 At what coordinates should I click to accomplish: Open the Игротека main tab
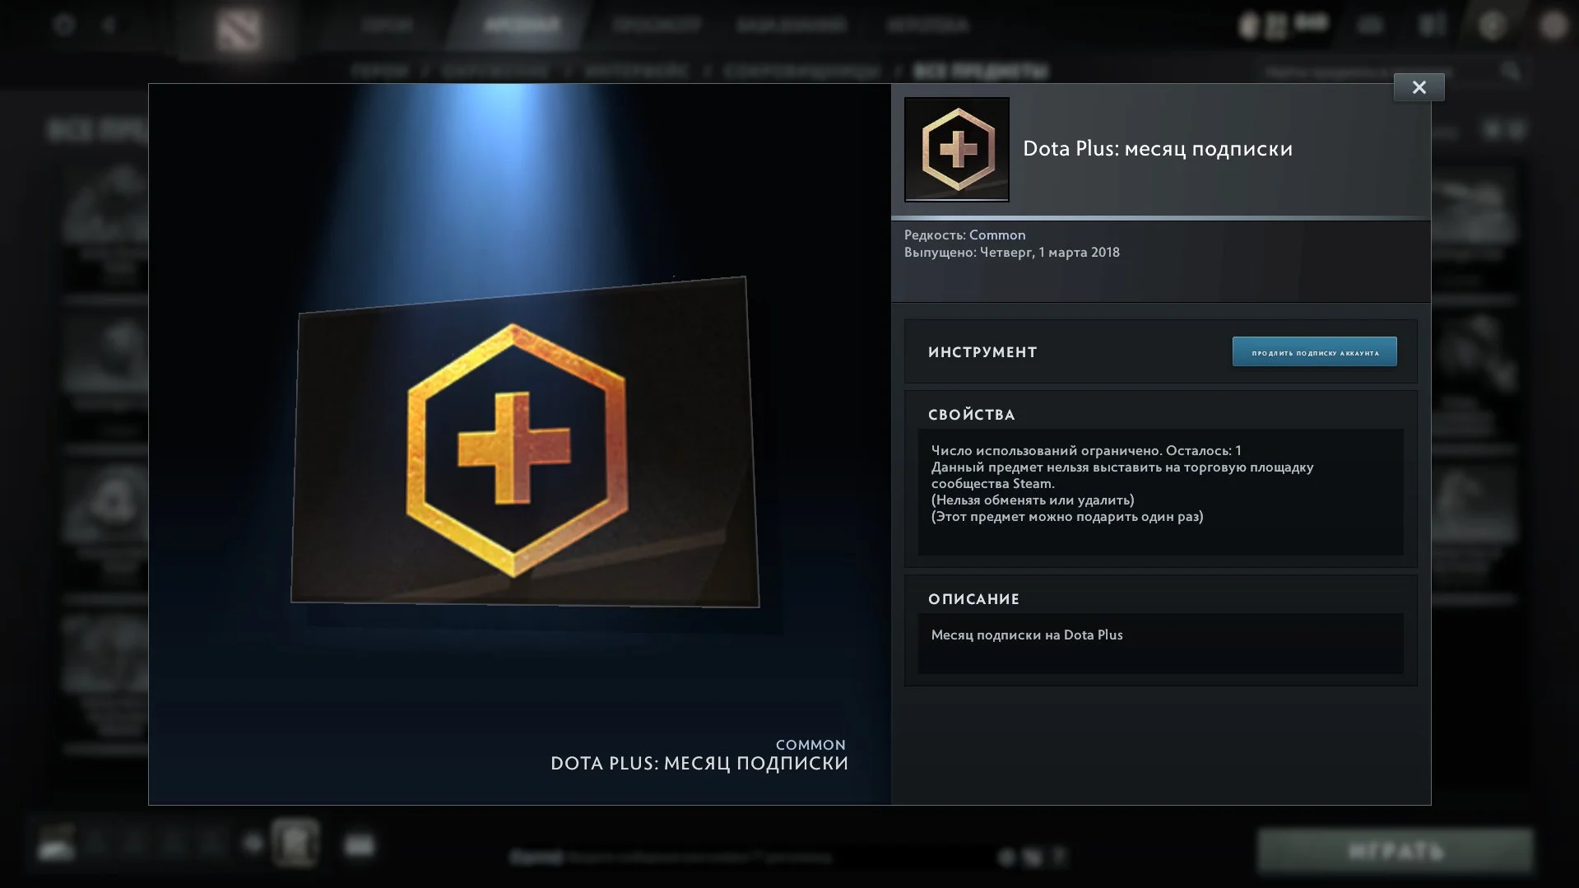click(927, 26)
